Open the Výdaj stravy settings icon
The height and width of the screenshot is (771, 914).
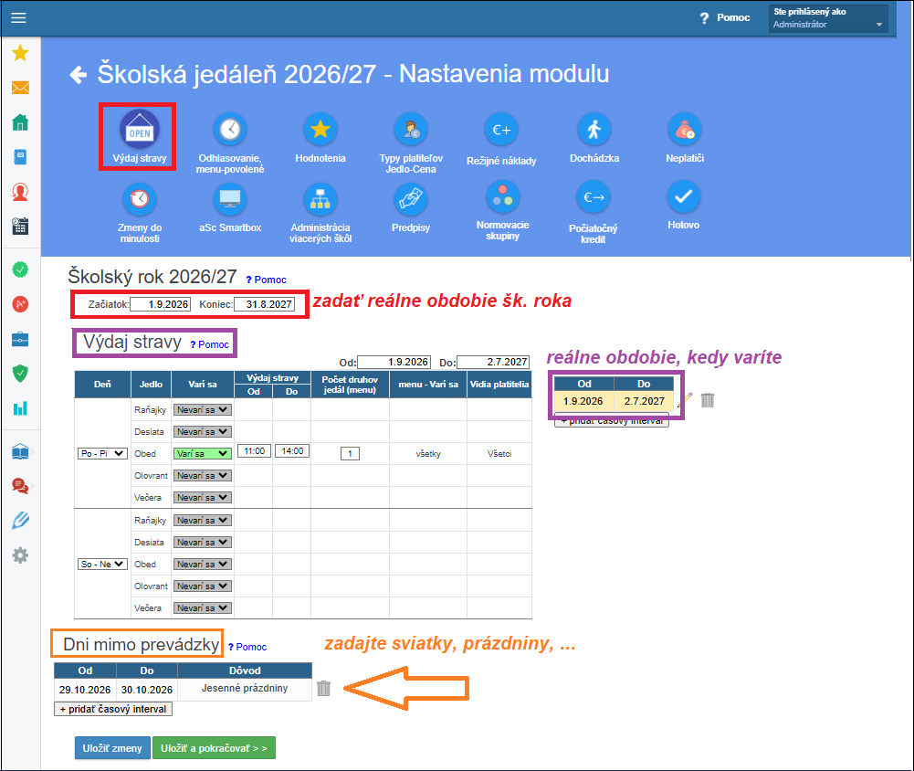(140, 128)
